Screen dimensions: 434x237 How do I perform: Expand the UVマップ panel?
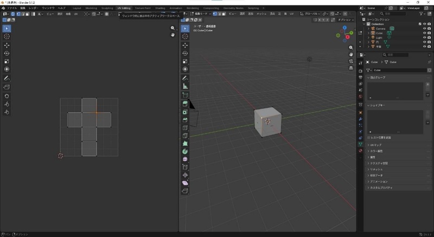click(x=374, y=145)
